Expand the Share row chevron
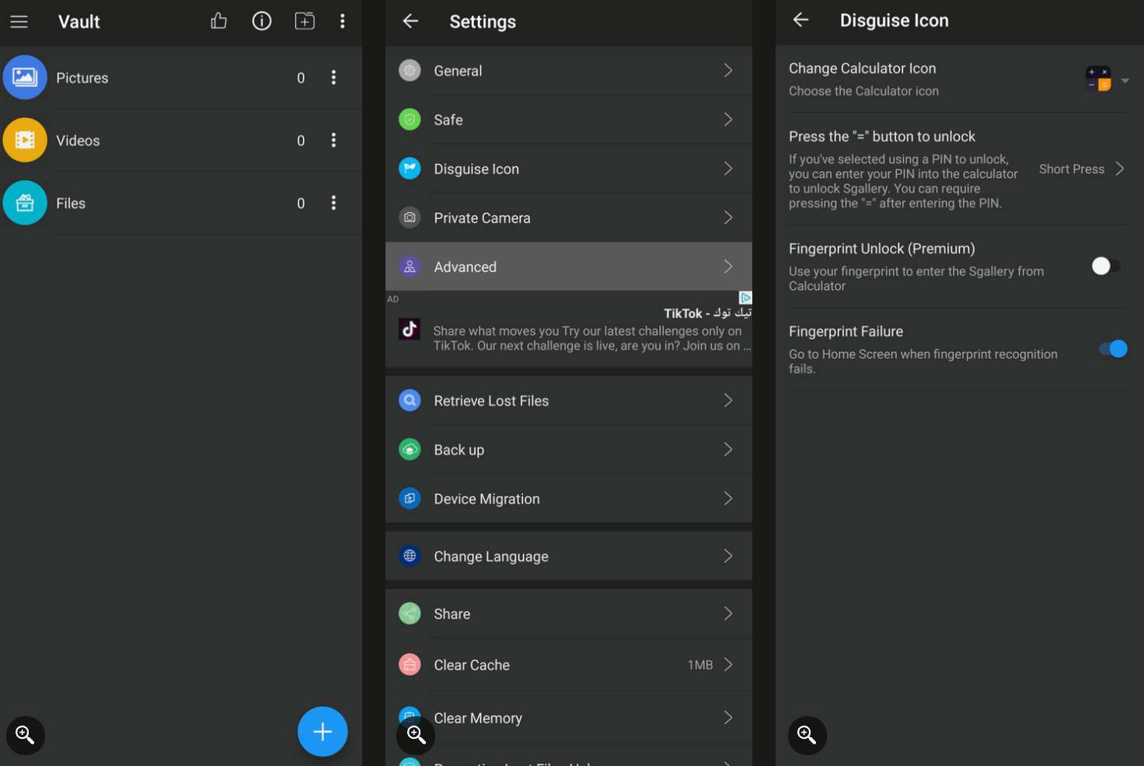 click(728, 613)
